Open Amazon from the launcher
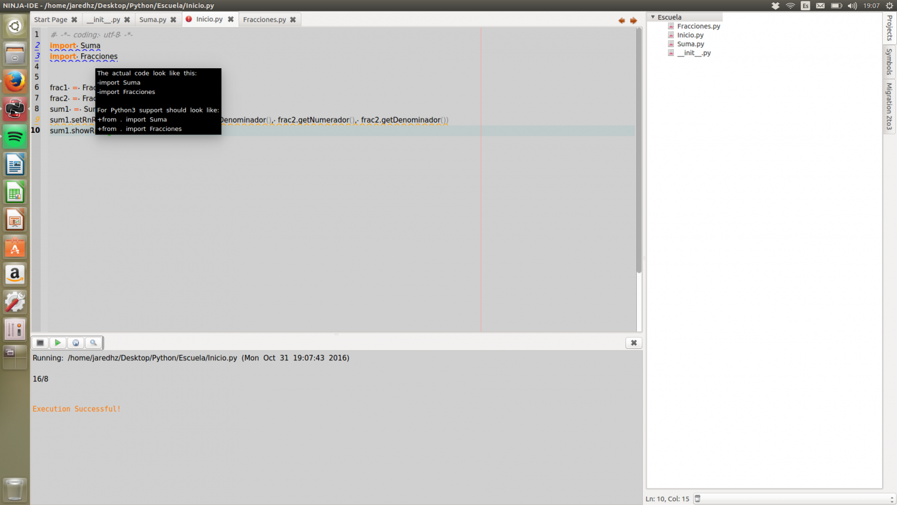897x505 pixels. pos(15,275)
